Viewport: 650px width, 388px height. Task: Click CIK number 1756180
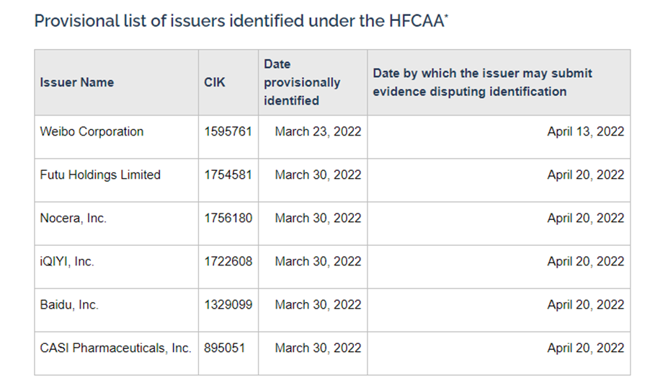pyautogui.click(x=228, y=219)
